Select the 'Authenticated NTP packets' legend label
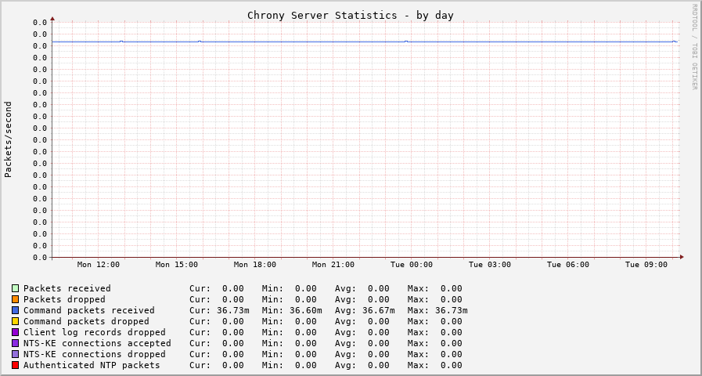 pos(92,365)
